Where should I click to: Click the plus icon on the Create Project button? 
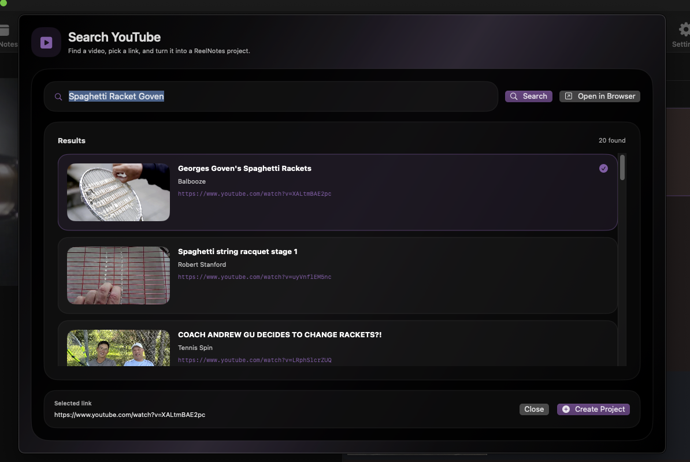[565, 409]
